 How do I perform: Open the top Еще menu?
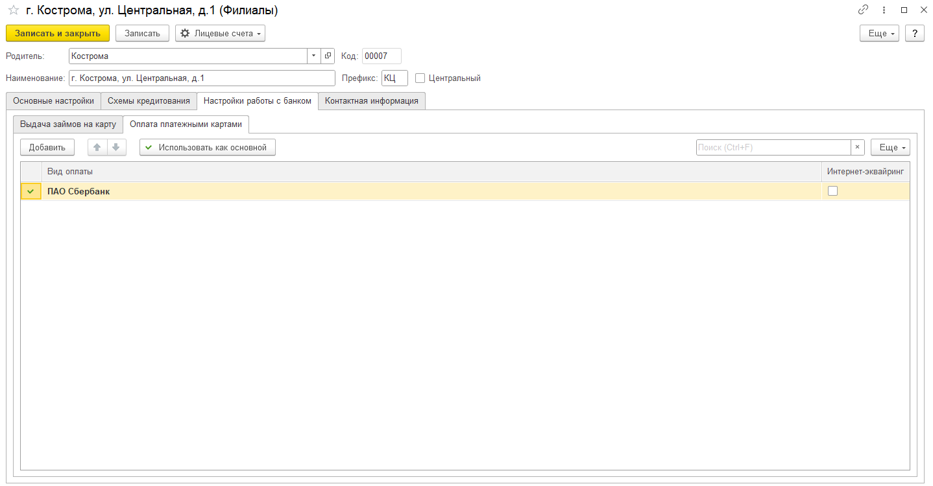[879, 33]
